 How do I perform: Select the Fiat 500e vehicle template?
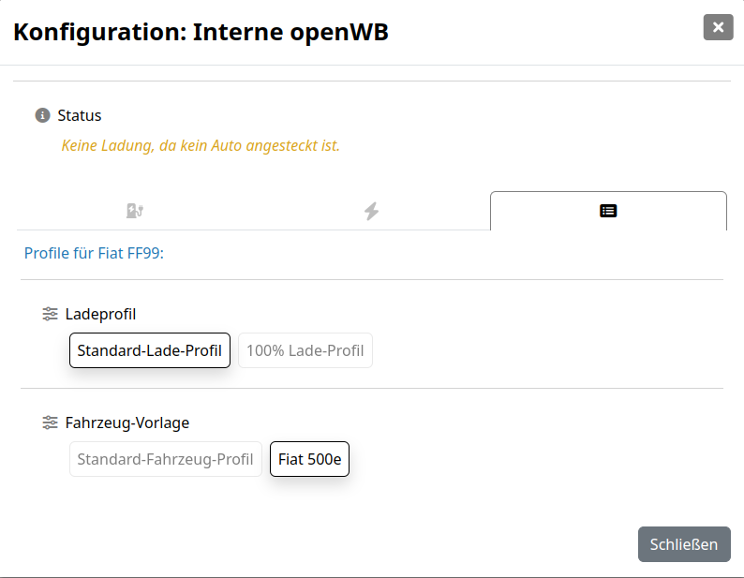(x=309, y=459)
